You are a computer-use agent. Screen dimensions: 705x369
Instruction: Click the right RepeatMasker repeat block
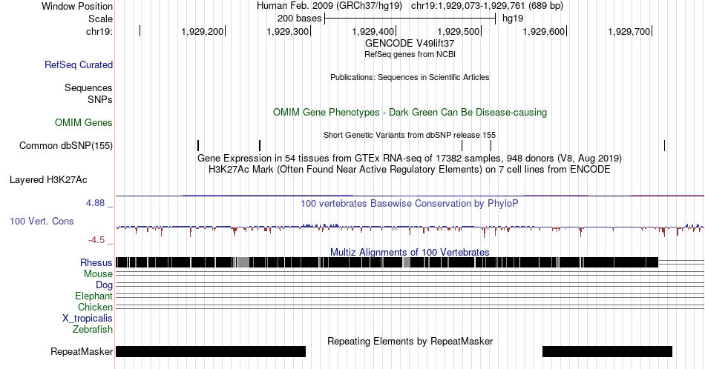point(608,351)
